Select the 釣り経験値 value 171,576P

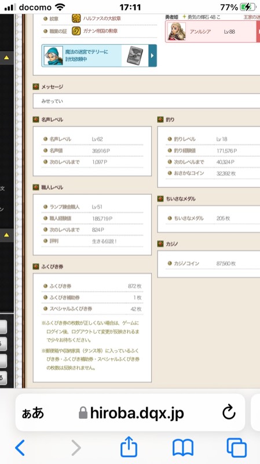pos(226,151)
